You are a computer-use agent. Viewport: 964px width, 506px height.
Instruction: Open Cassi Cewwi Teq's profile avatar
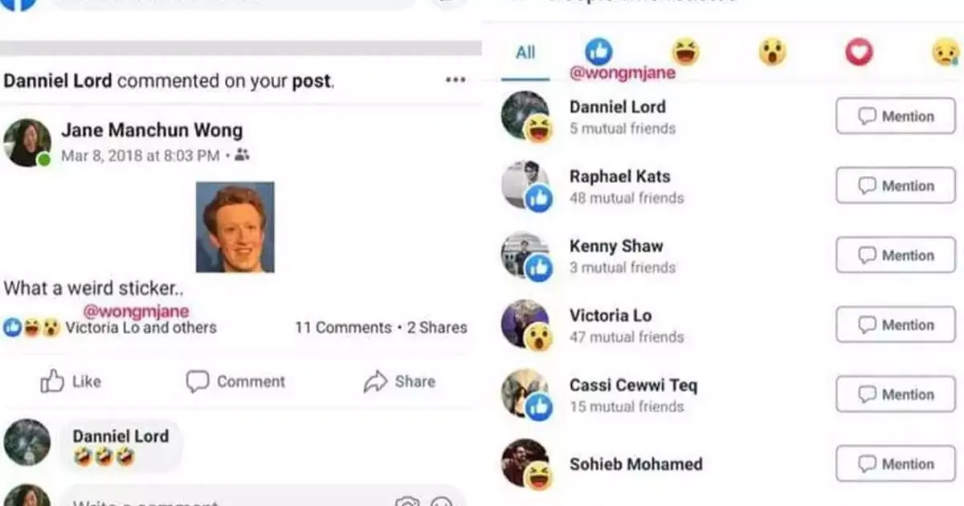(x=525, y=393)
